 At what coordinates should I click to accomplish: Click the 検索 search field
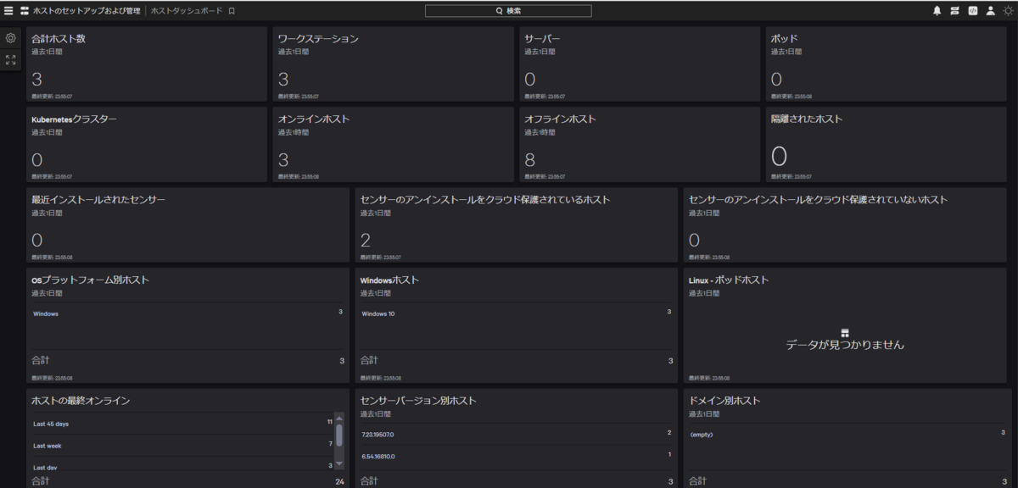point(508,11)
